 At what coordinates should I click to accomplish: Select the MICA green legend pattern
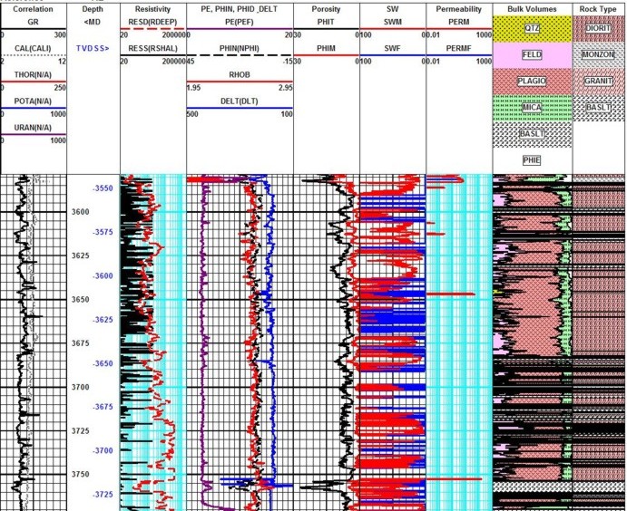pos(533,107)
